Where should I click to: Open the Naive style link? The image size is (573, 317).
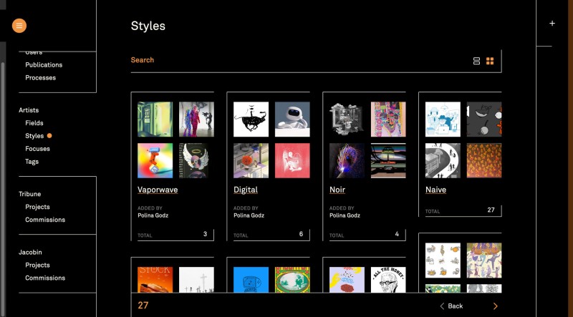(x=435, y=190)
